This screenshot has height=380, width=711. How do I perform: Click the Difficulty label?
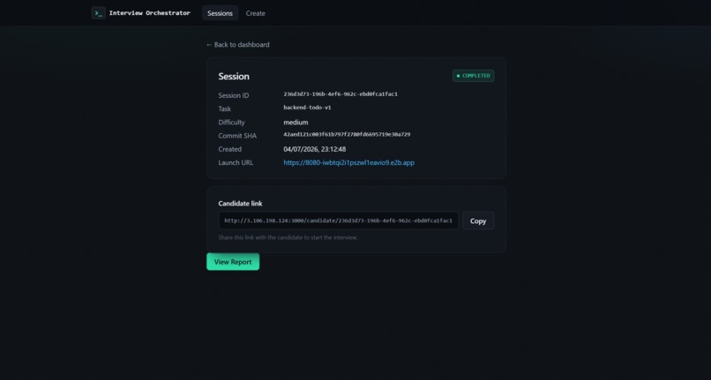pyautogui.click(x=231, y=123)
